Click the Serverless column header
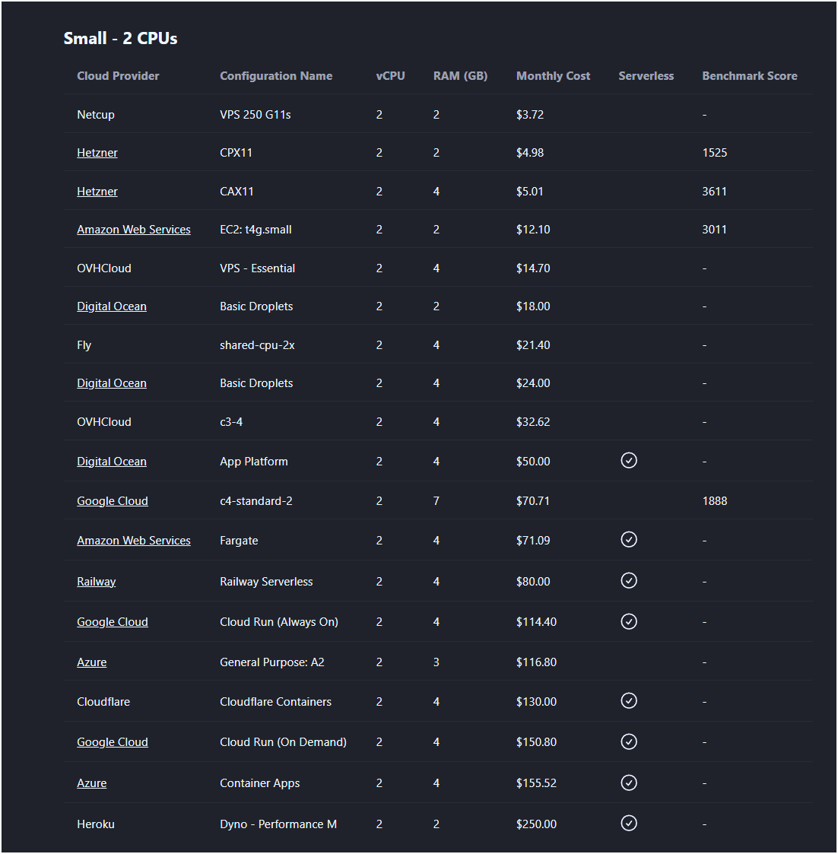This screenshot has height=854, width=838. pos(646,76)
